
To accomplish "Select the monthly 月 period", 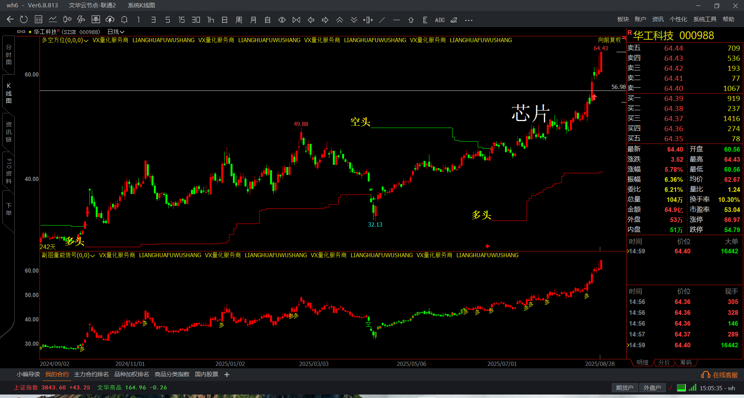I will pyautogui.click(x=253, y=20).
